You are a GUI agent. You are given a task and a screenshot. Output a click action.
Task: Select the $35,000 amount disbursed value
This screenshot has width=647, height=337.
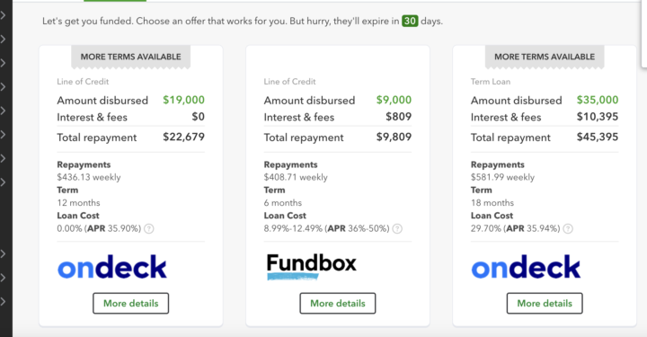(x=598, y=100)
